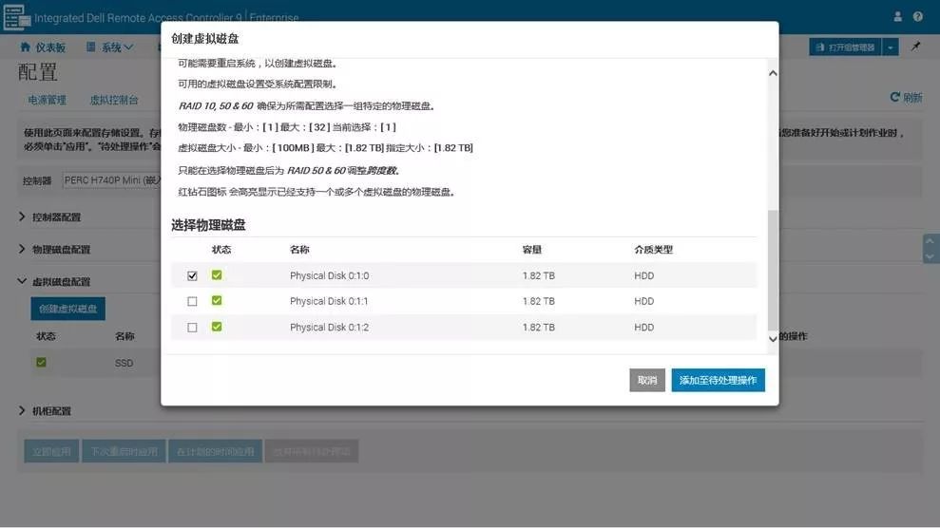Click the Create Virtual Disk (创建虚拟磁盘) button
Viewport: 940px width, 528px height.
coord(68,309)
